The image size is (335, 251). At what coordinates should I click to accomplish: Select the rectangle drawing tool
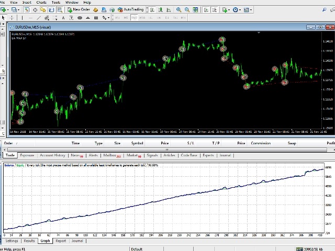(x=96, y=18)
